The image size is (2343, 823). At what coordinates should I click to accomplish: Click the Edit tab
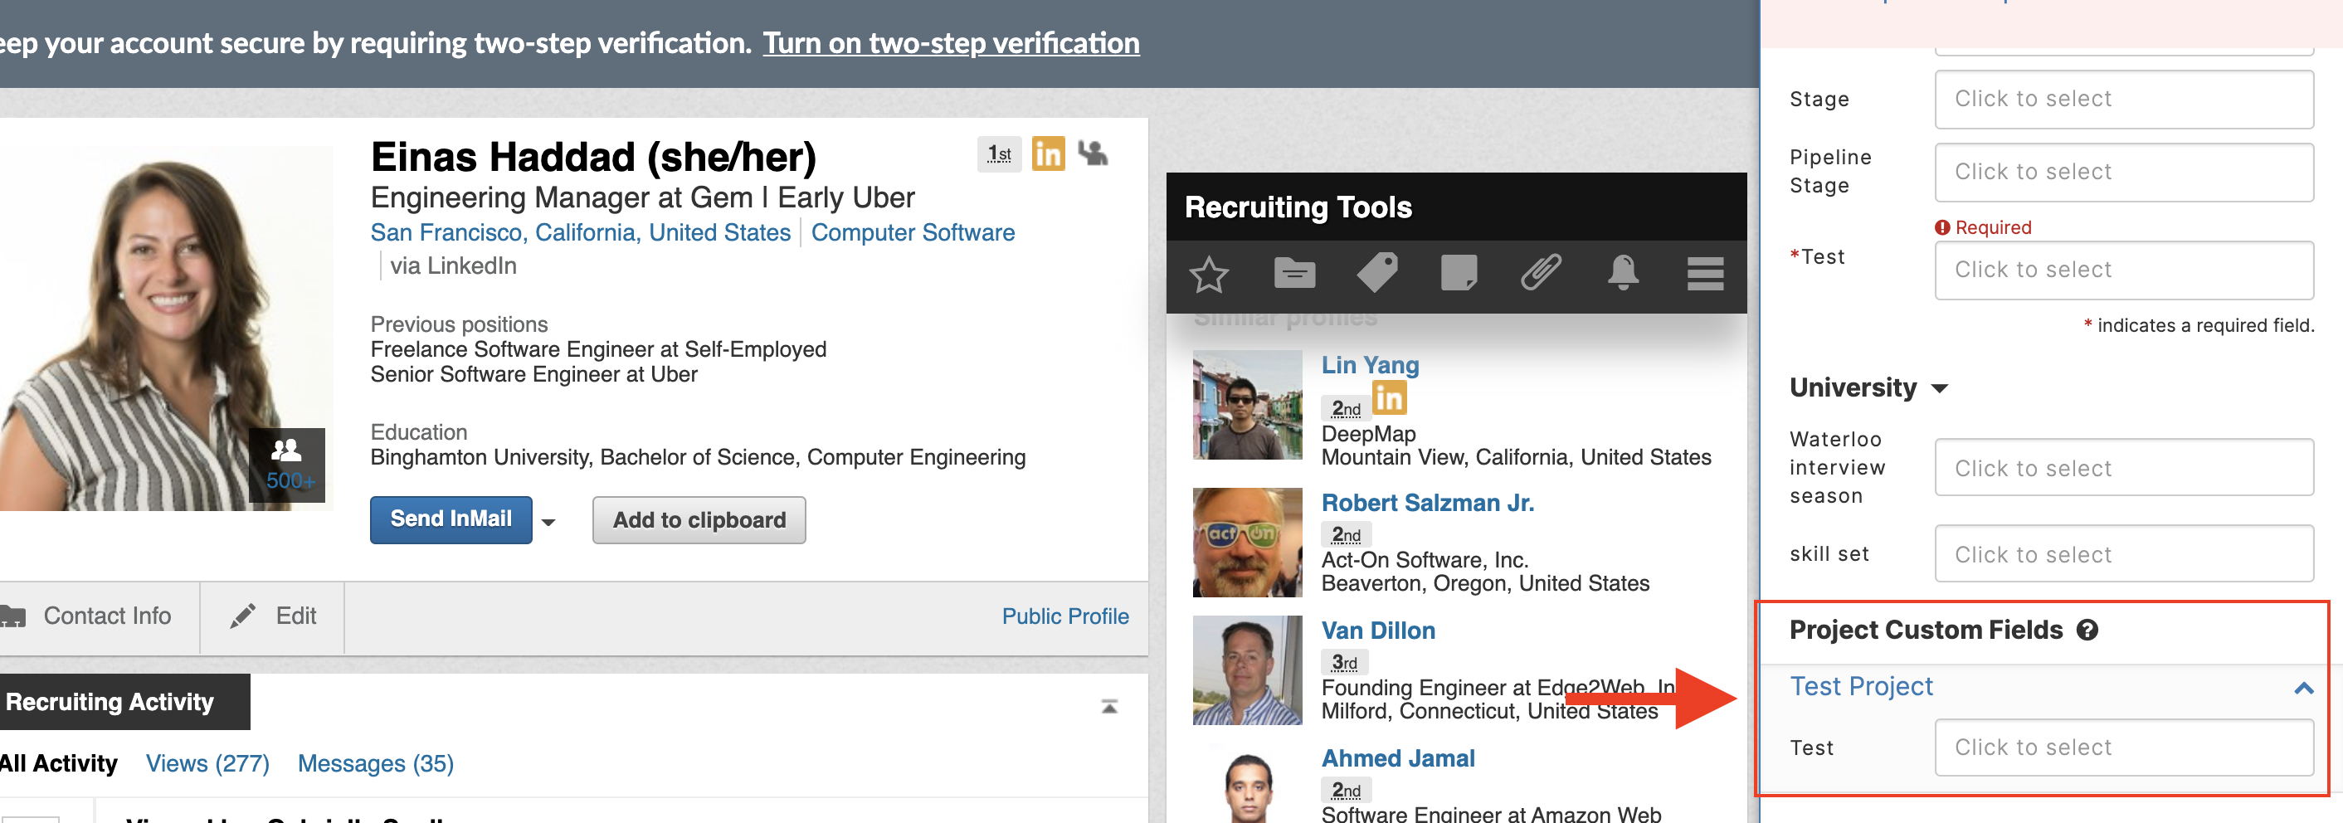(272, 616)
